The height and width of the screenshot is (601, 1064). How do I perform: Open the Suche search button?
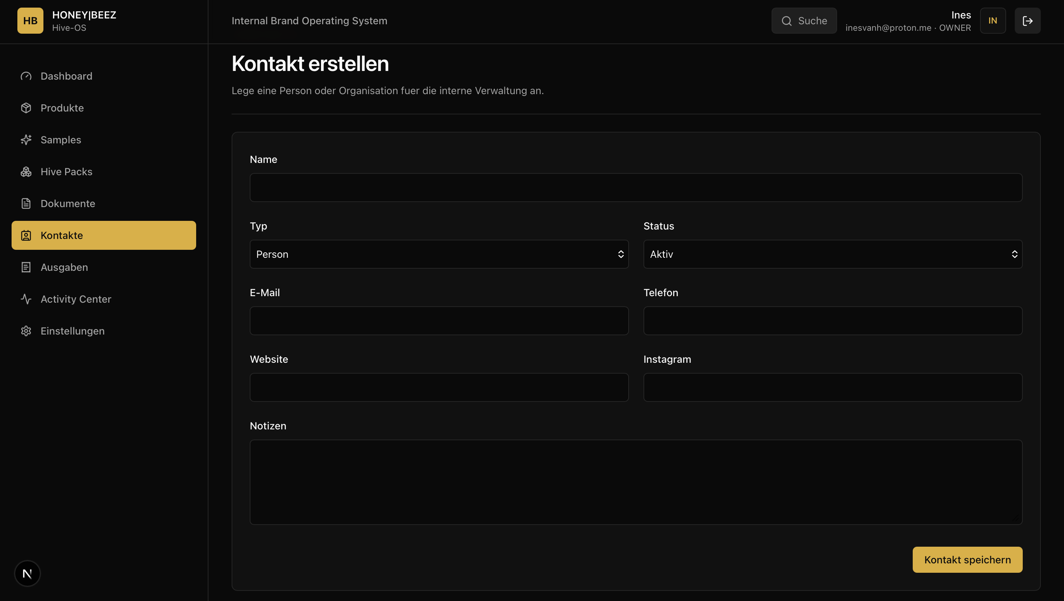(804, 21)
